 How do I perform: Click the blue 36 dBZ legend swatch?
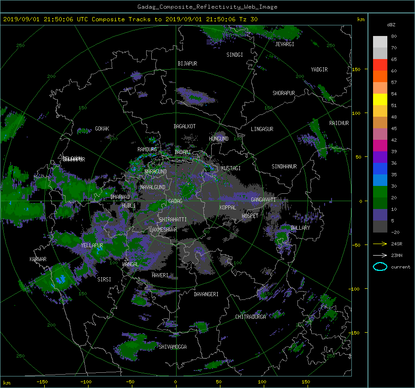tap(380, 168)
